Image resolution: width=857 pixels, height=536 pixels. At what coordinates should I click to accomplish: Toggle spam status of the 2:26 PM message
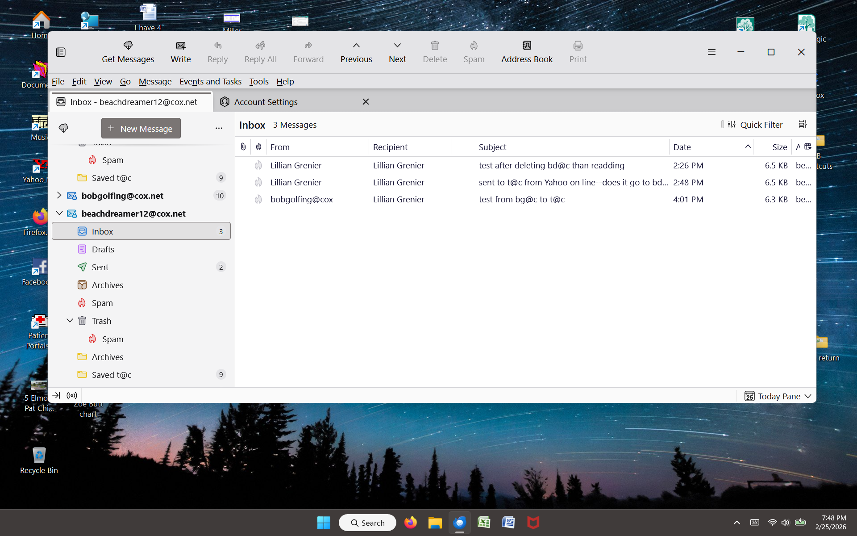258,165
